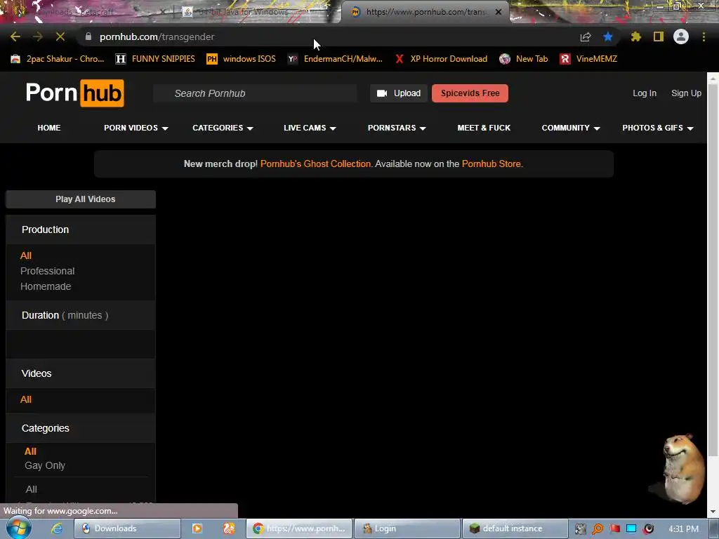The height and width of the screenshot is (539, 719).
Task: Click the Sign Up link
Action: (x=686, y=93)
